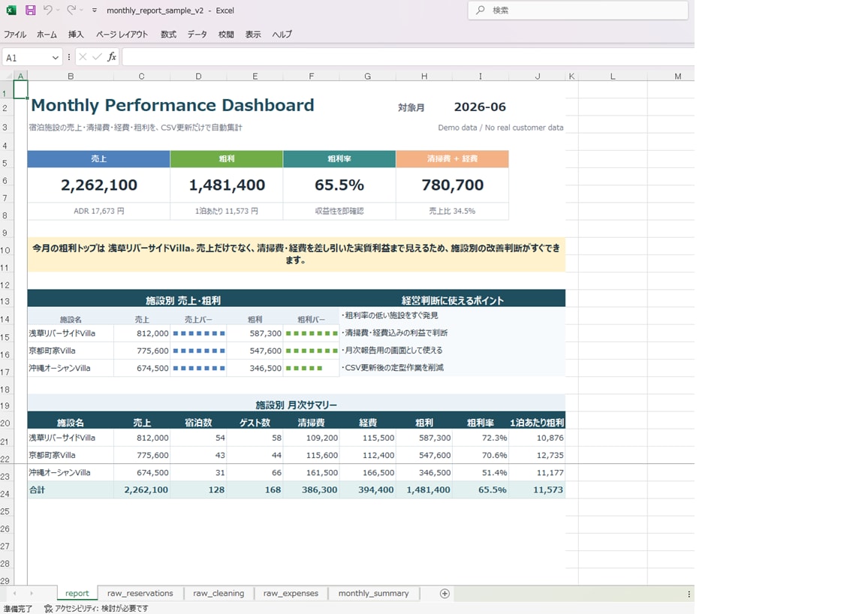Expand the Name Box dropdown arrow
This screenshot has width=865, height=614.
point(55,57)
